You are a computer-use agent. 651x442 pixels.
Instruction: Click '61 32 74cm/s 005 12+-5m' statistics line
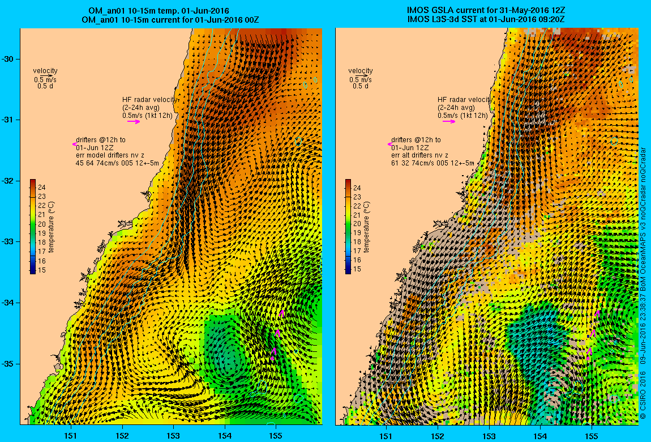[432, 163]
